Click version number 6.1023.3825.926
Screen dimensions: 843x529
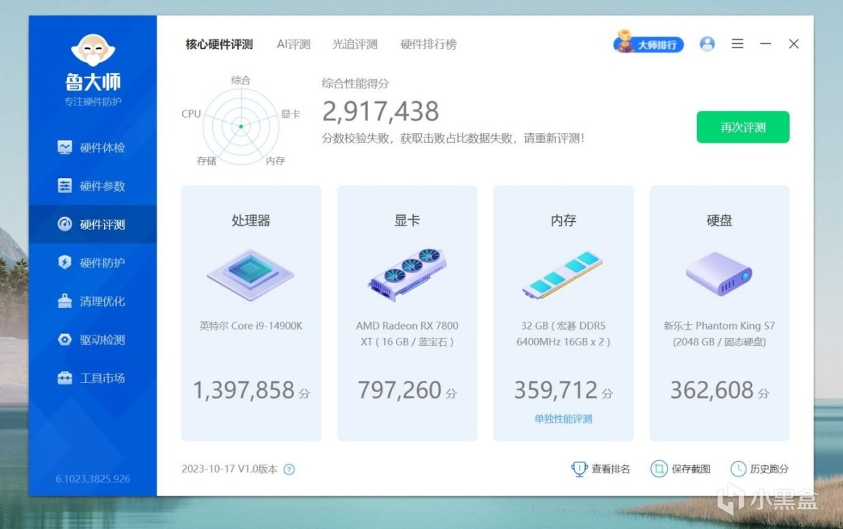pyautogui.click(x=93, y=479)
